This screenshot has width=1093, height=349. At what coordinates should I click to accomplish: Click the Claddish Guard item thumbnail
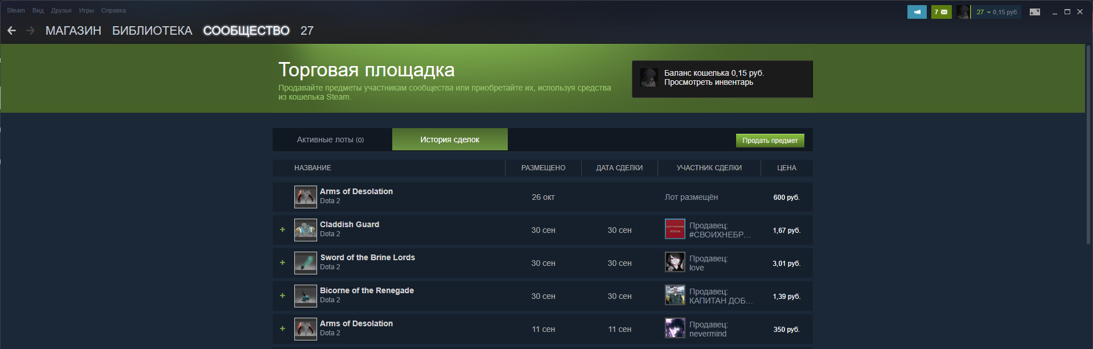pyautogui.click(x=306, y=230)
